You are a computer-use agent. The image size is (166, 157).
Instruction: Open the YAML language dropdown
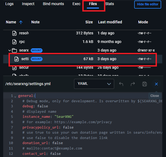[x=94, y=84]
